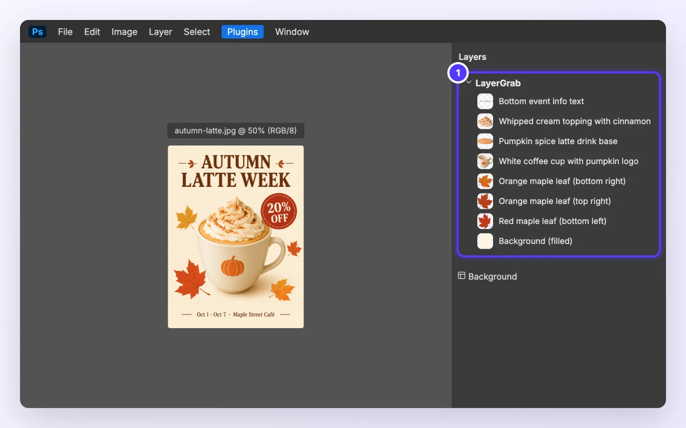Image resolution: width=686 pixels, height=428 pixels.
Task: Click the White coffee cup layer thumbnail
Action: pyautogui.click(x=485, y=161)
